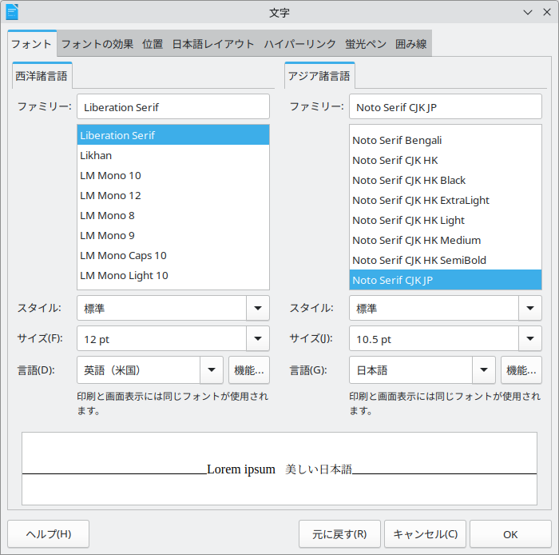This screenshot has height=555, width=559.
Task: Click the title bar collapse chevron icon
Action: pyautogui.click(x=528, y=13)
